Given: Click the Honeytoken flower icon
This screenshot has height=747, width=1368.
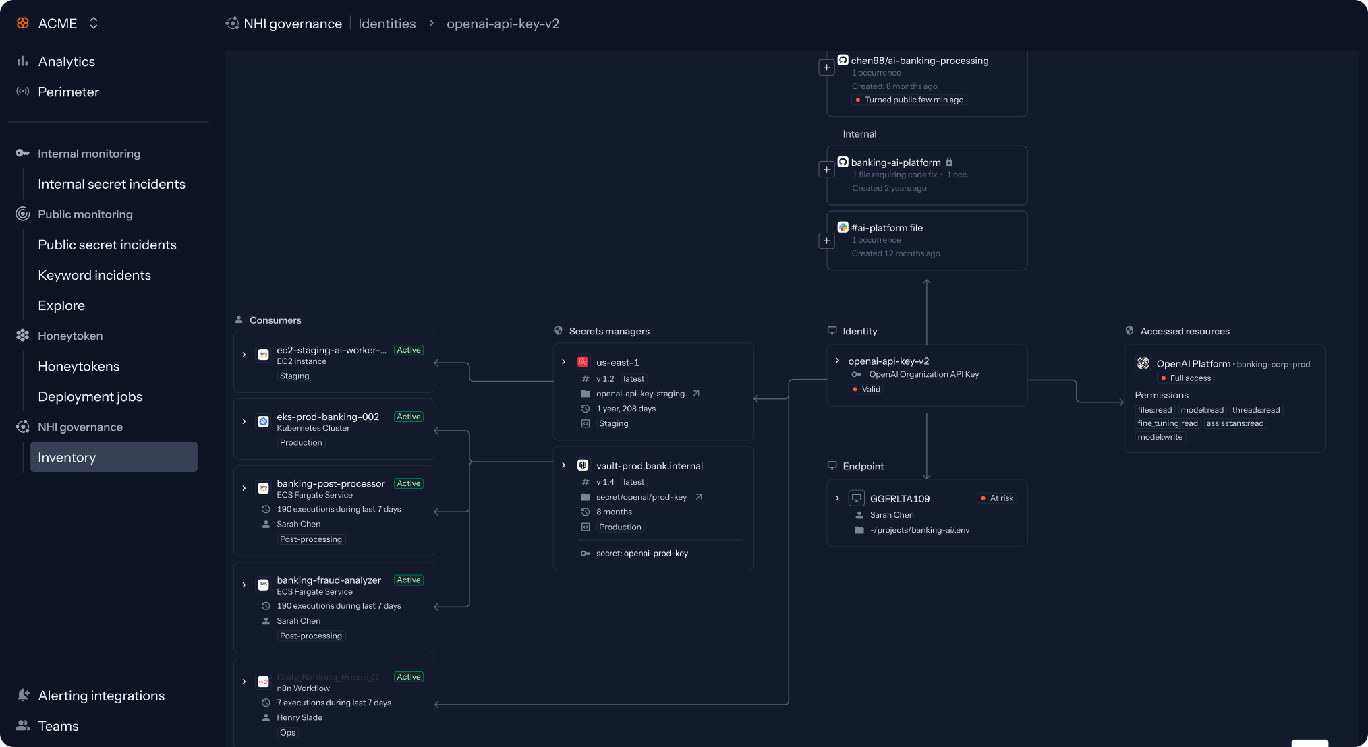Looking at the screenshot, I should pos(23,335).
